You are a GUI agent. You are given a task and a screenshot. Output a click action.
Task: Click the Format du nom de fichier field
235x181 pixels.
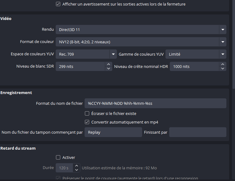pyautogui.click(x=155, y=103)
